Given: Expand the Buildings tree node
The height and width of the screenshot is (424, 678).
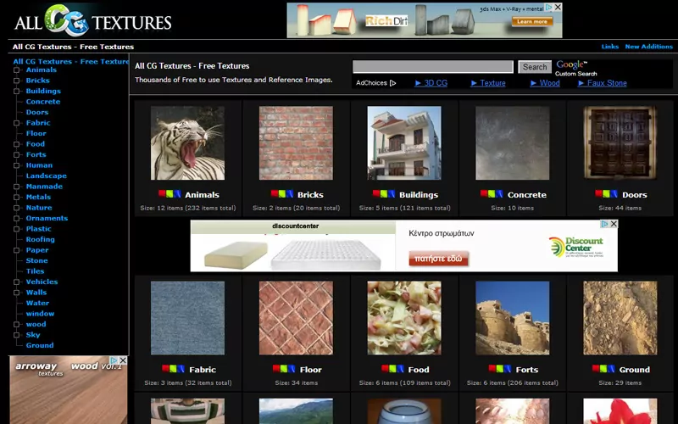Looking at the screenshot, I should pos(16,92).
